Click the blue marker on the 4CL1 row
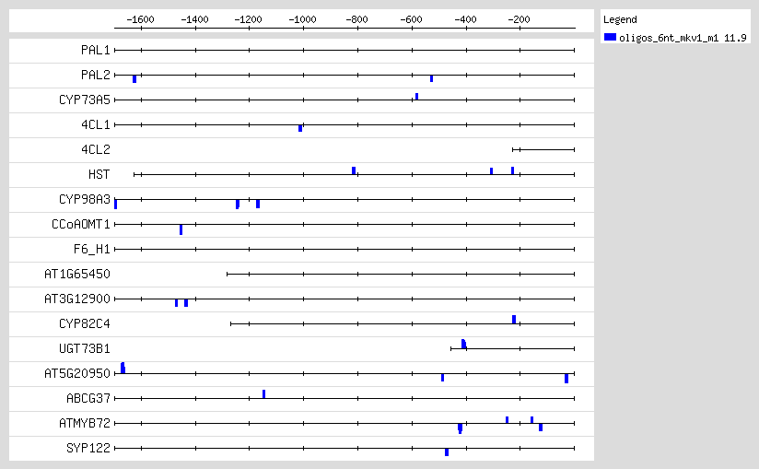 coord(300,128)
